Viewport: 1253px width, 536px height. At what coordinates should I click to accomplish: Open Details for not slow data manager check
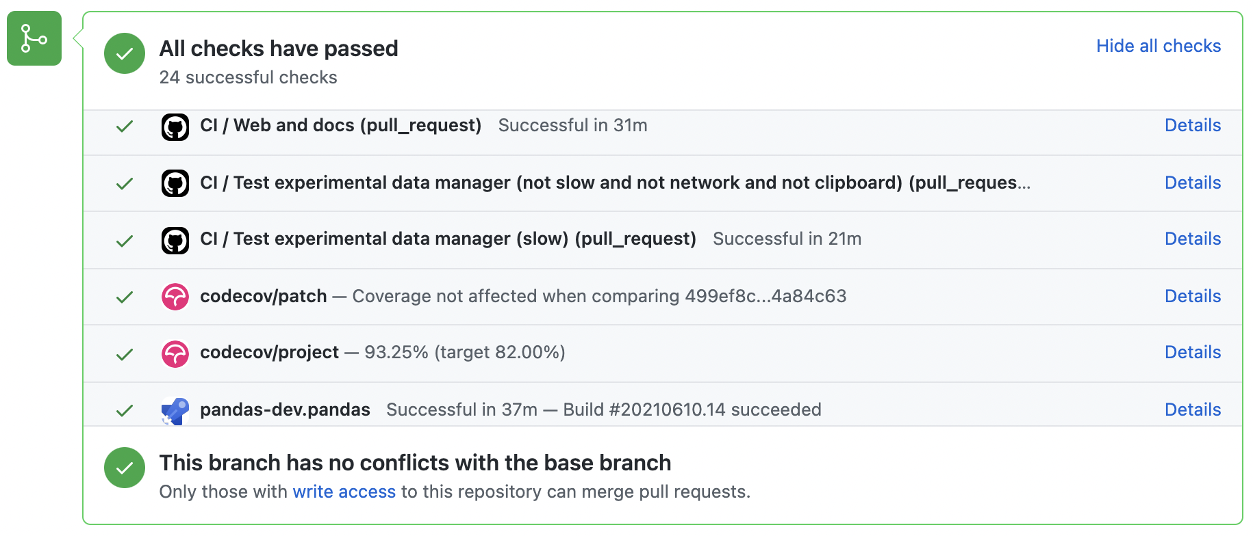click(x=1193, y=183)
